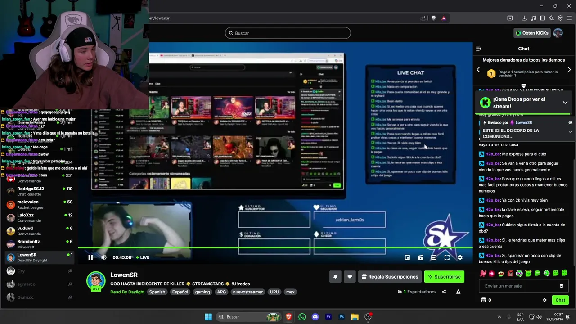Open the Brave downloads icon
This screenshot has height=324, width=576.
point(524,18)
